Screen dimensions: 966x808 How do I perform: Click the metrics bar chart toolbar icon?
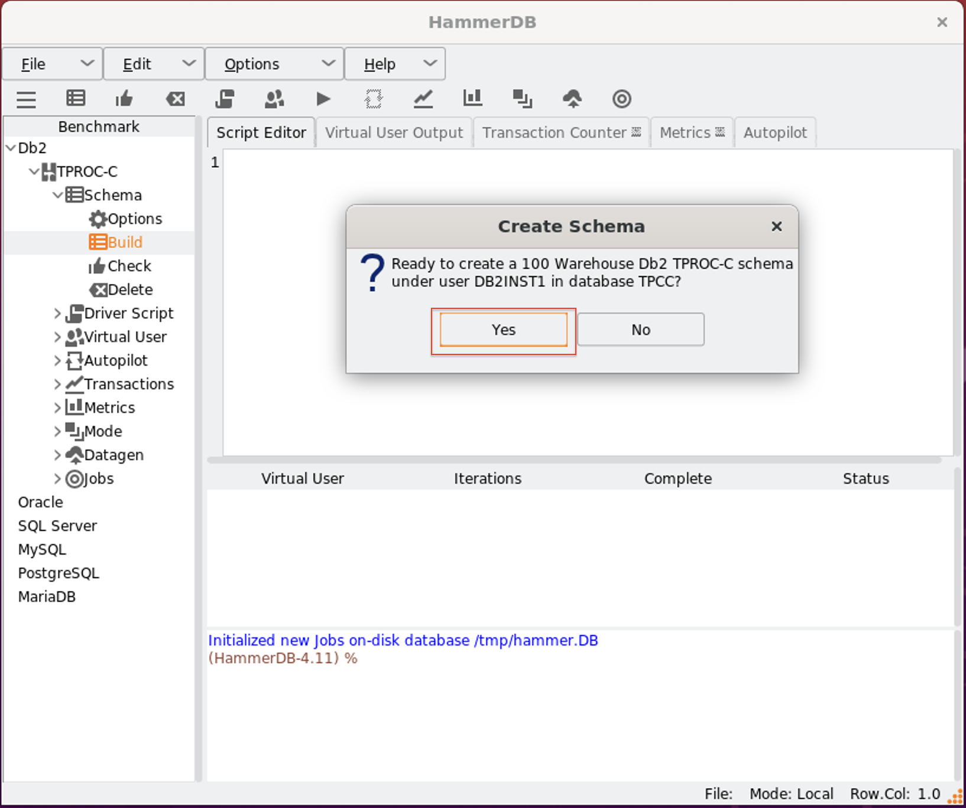[473, 99]
